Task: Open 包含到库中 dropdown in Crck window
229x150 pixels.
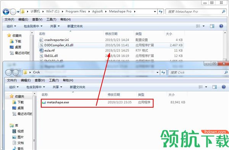Action: click(x=35, y=87)
